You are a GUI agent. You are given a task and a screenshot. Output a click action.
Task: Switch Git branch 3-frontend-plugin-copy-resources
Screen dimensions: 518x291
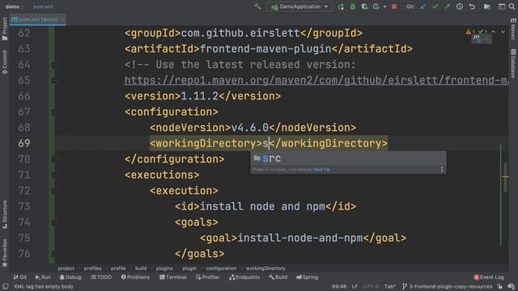pyautogui.click(x=447, y=286)
